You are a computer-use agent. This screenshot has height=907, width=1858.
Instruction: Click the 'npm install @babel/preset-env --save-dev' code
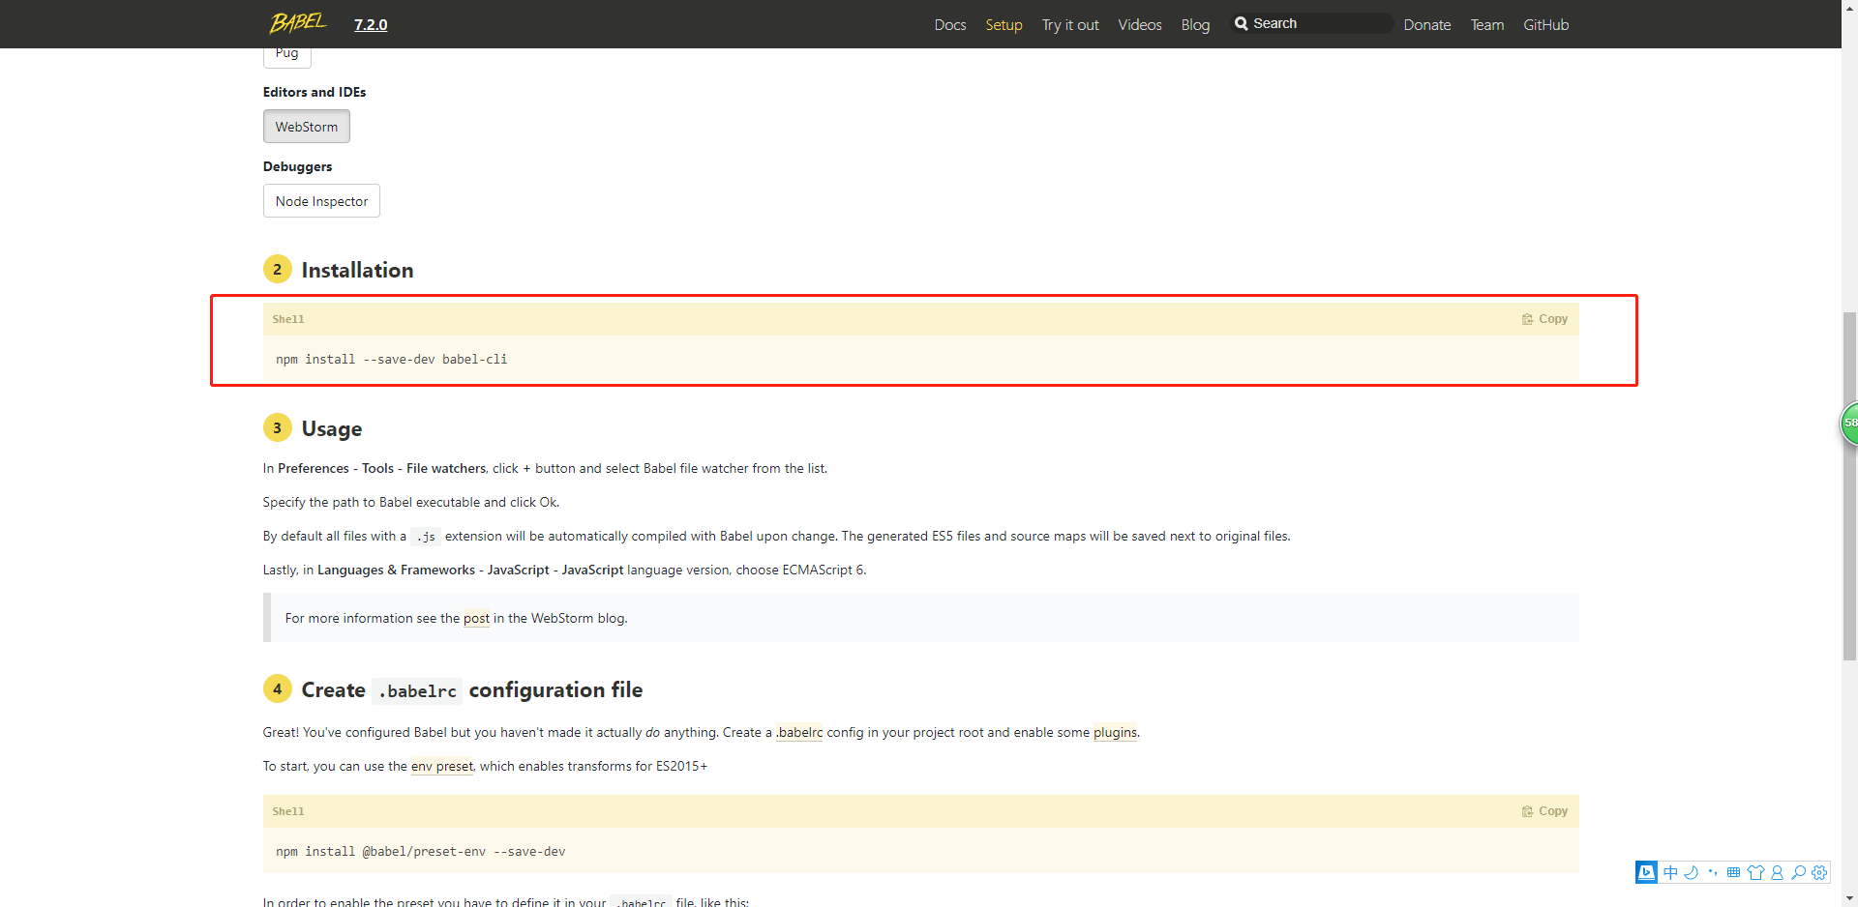tap(420, 852)
